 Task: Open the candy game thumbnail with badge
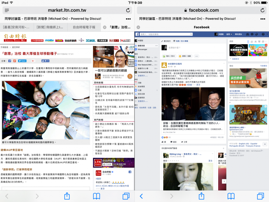(x=258, y=50)
